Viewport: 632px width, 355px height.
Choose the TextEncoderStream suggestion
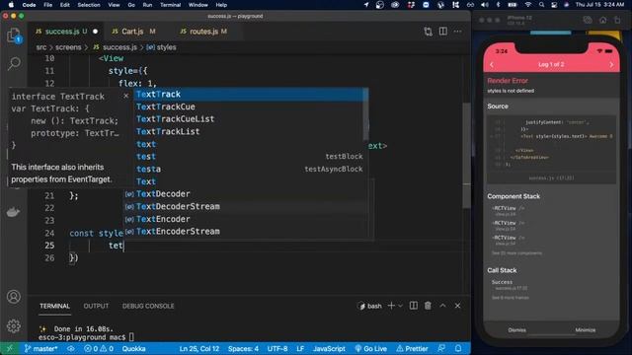[245, 232]
